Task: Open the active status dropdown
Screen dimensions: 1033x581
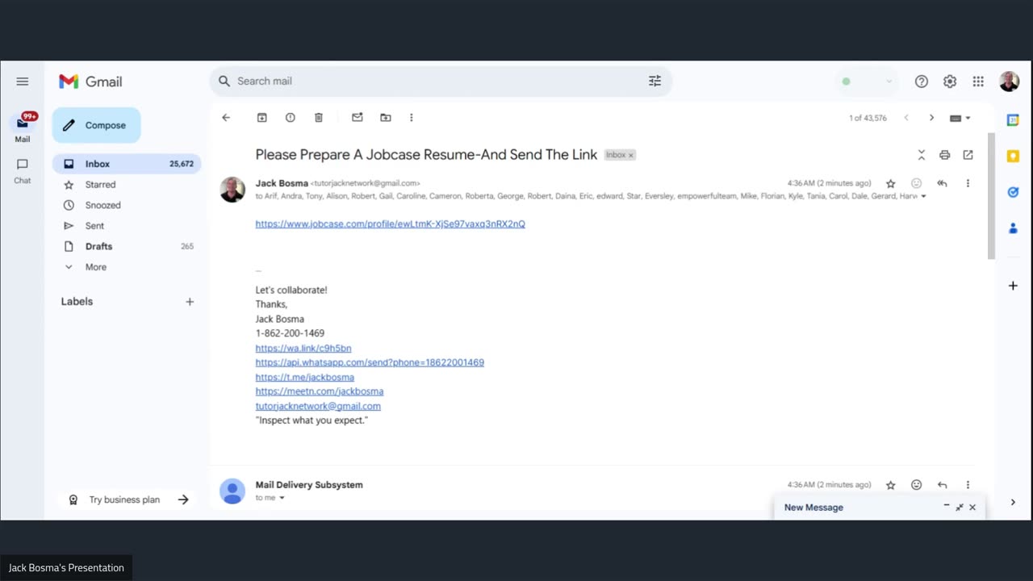Action: 867,82
